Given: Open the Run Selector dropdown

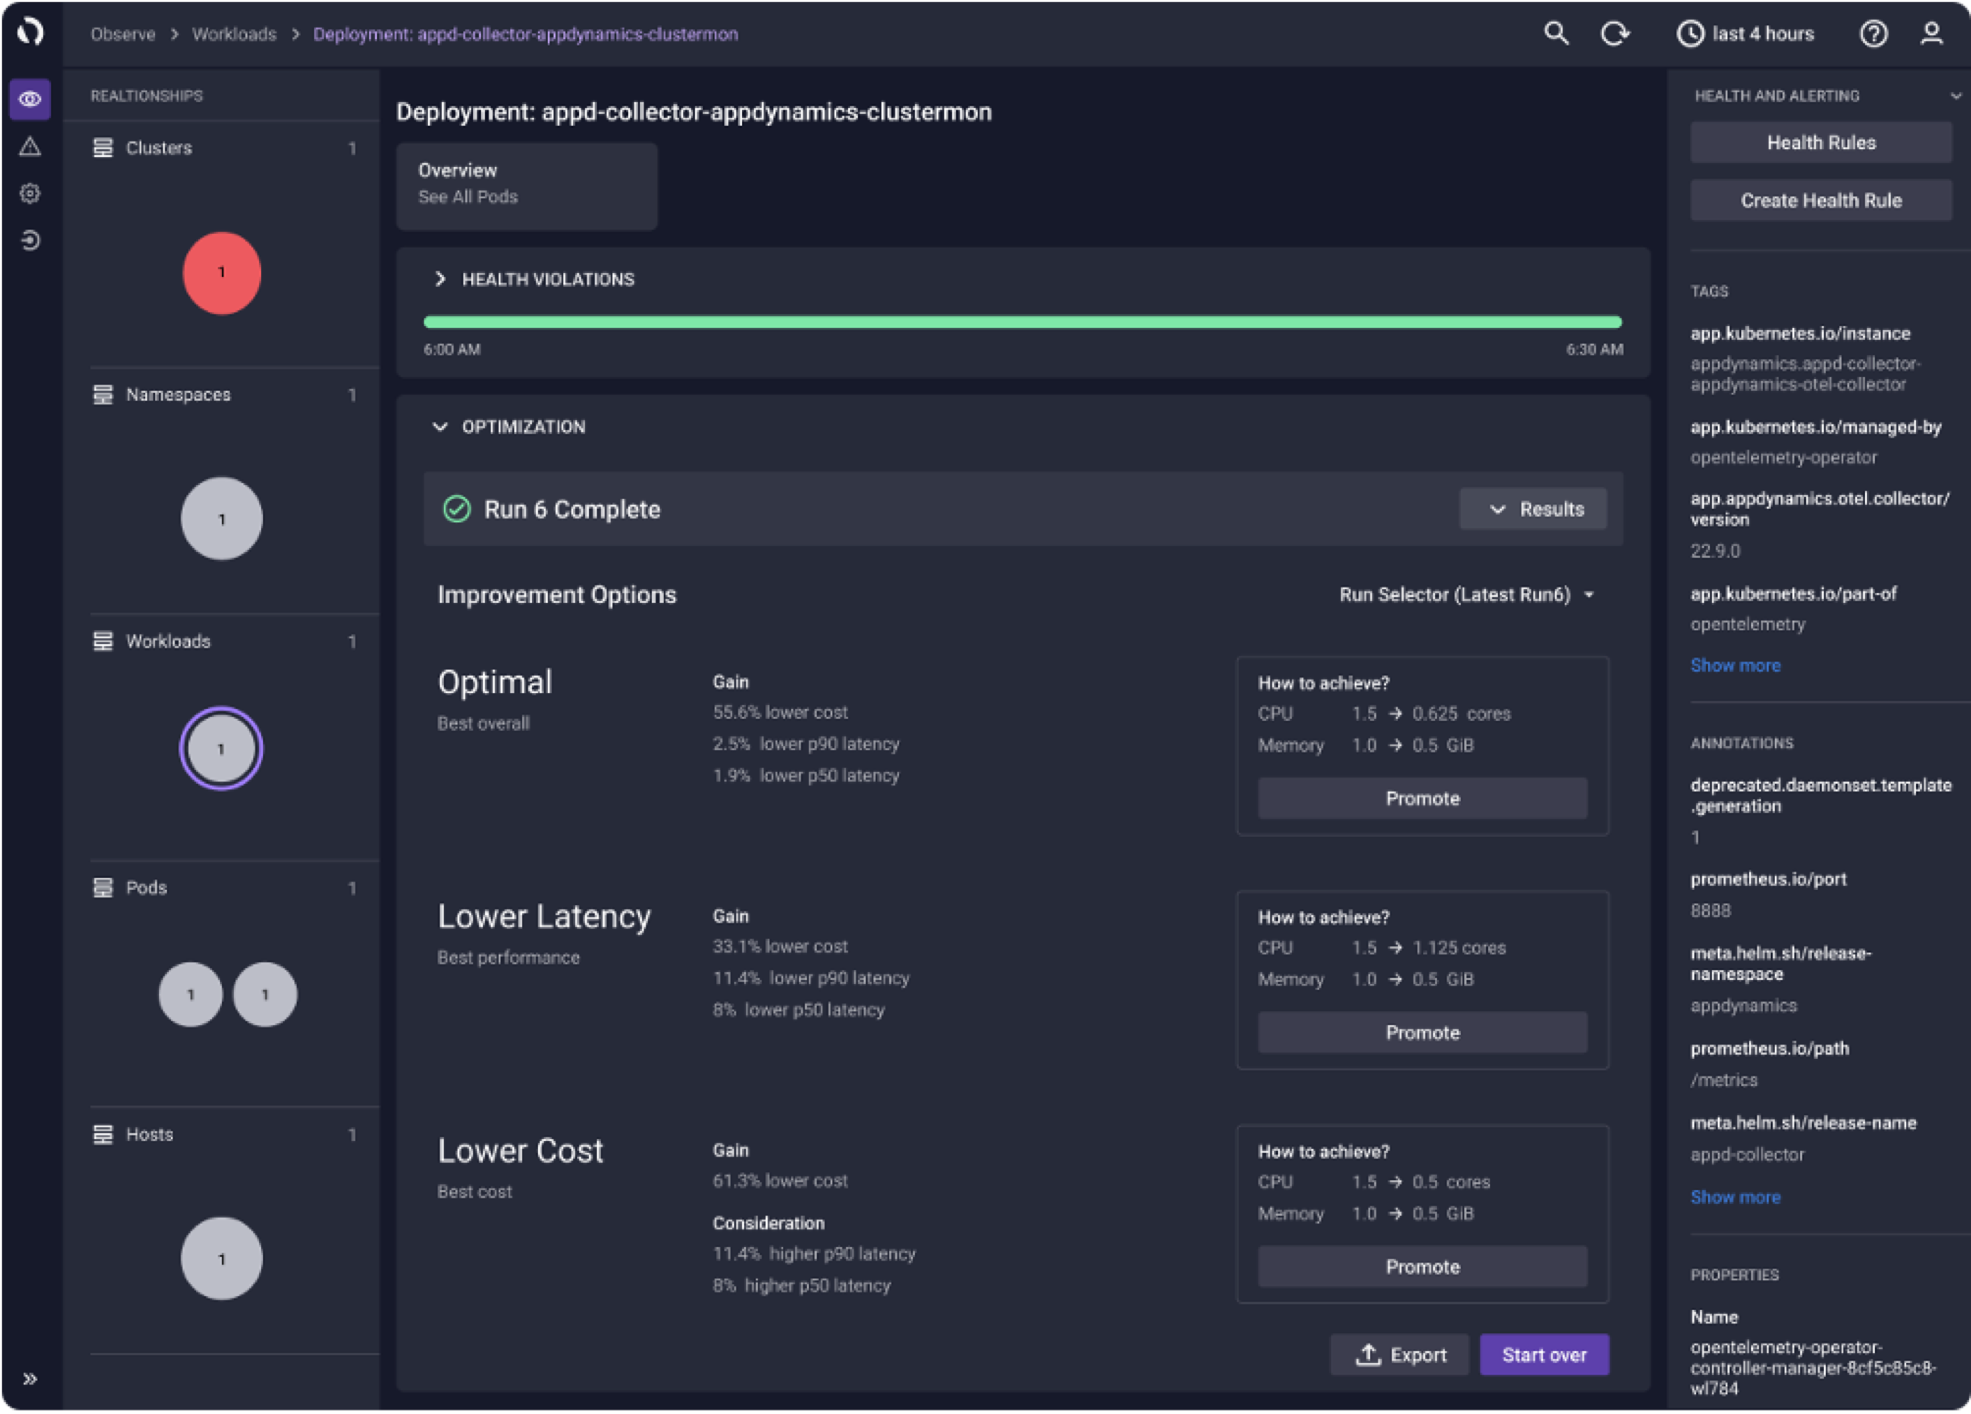Looking at the screenshot, I should pyautogui.click(x=1467, y=595).
